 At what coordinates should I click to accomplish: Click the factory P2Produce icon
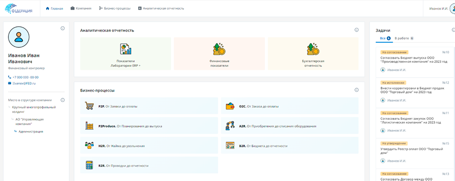[89, 125]
